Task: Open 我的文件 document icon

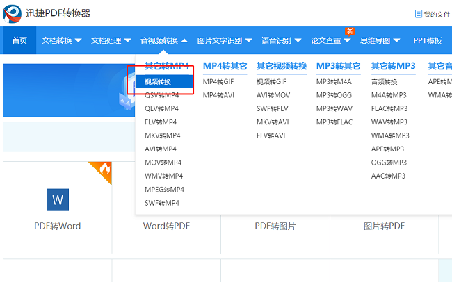Action: [x=418, y=14]
